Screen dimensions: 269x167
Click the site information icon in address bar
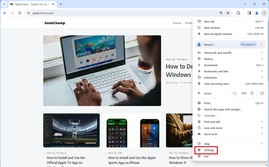(29, 13)
